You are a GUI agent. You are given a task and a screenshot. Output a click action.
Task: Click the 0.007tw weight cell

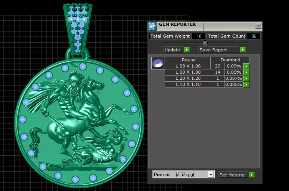pos(234,79)
